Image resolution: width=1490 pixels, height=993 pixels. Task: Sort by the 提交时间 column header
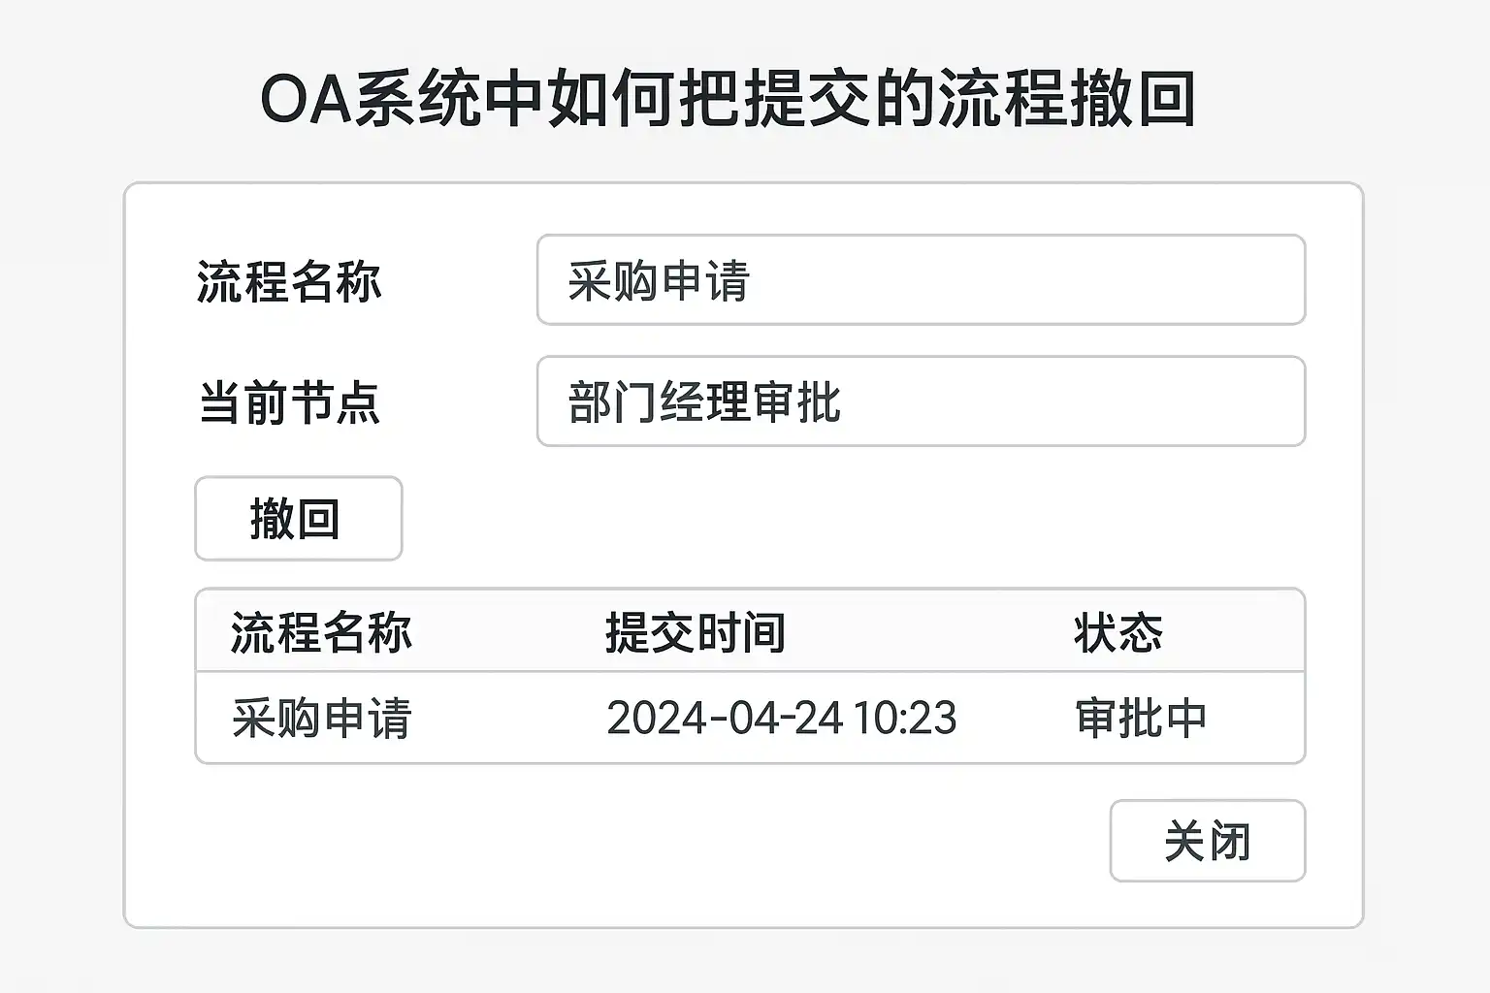(x=695, y=632)
